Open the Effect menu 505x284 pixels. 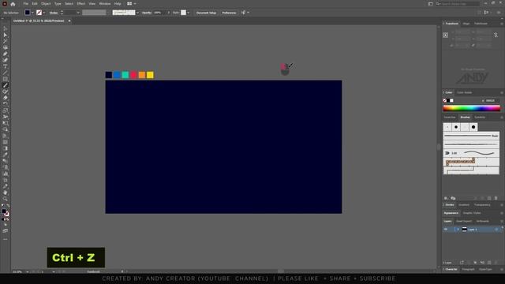pyautogui.click(x=81, y=3)
